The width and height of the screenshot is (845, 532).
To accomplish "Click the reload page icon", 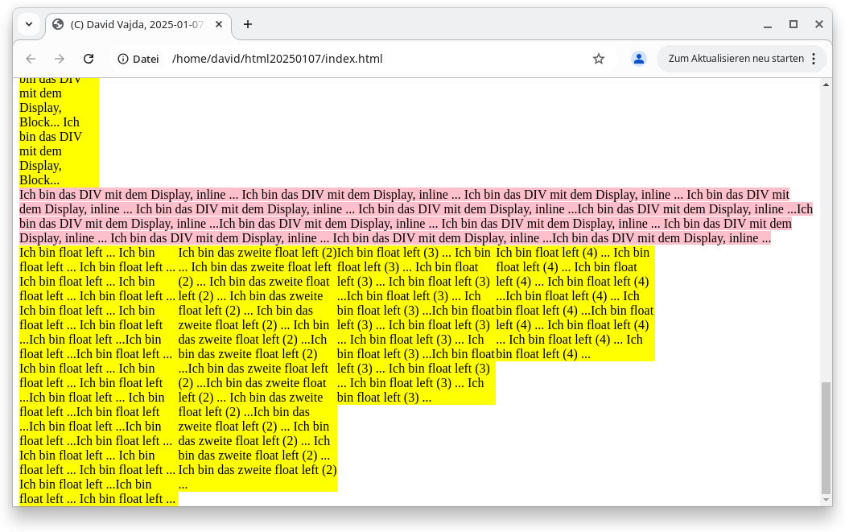I will [89, 58].
